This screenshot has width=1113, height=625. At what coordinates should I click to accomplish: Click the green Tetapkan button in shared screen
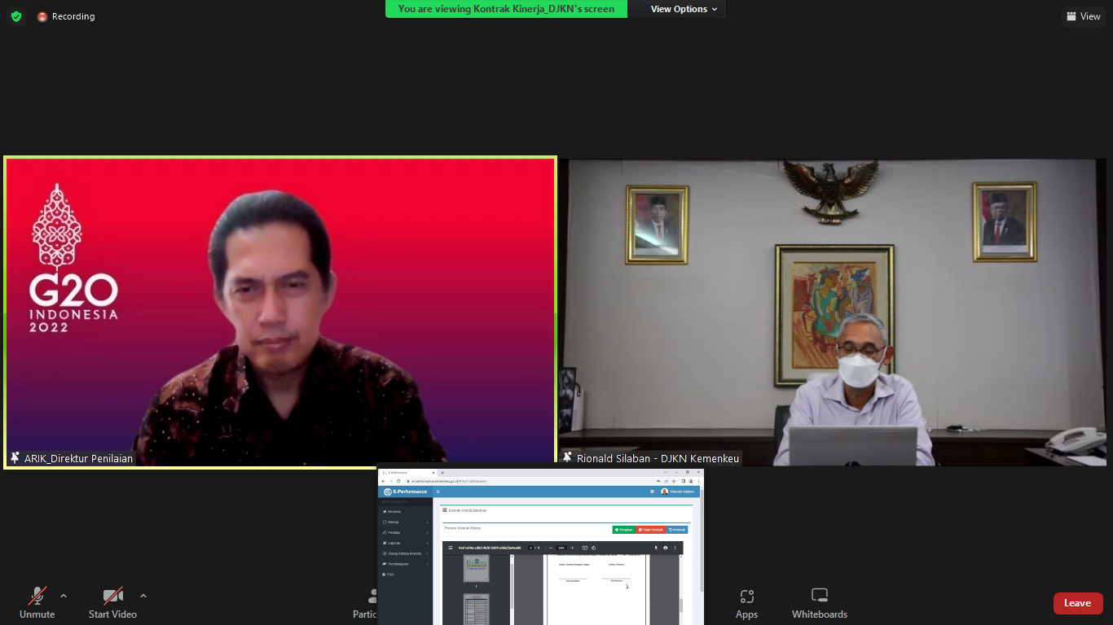pos(623,530)
